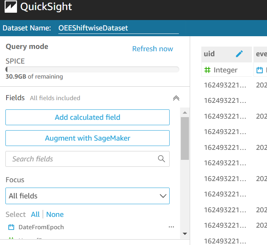Click the Query mode heading
The width and height of the screenshot is (267, 245).
point(27,47)
